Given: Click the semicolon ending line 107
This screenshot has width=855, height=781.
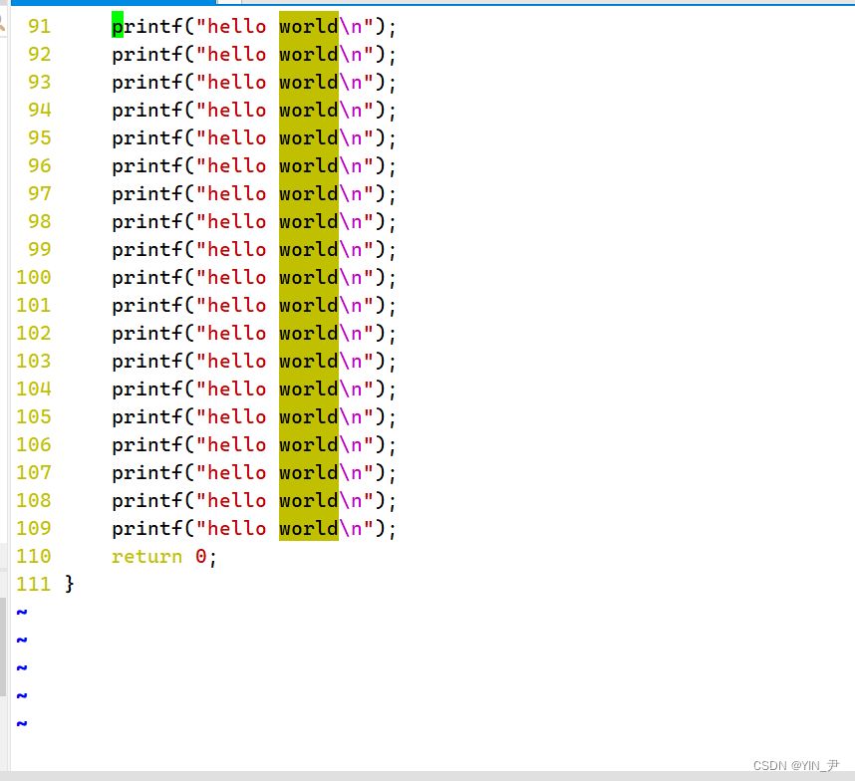Looking at the screenshot, I should [392, 472].
